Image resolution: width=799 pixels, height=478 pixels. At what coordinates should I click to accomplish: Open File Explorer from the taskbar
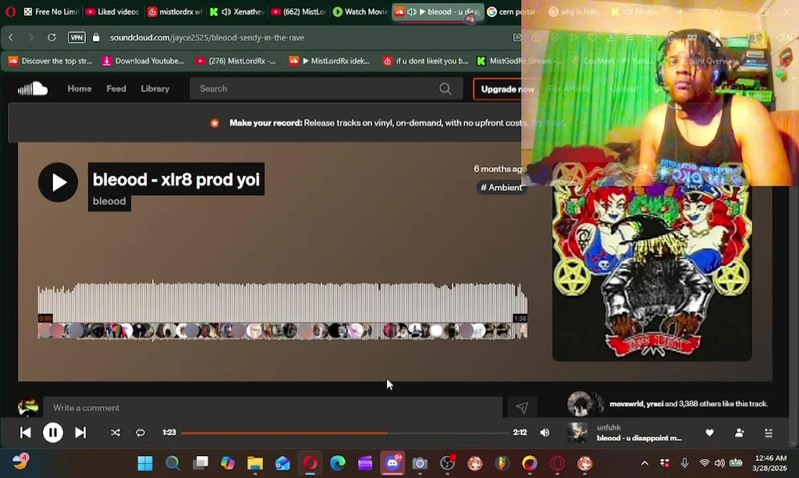tap(255, 463)
